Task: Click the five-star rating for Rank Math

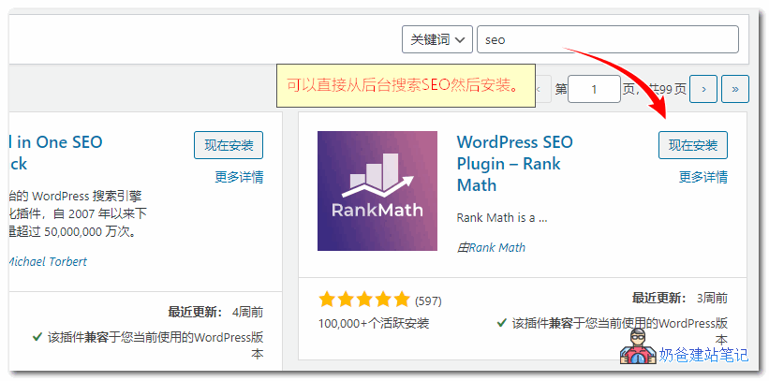Action: pos(364,300)
